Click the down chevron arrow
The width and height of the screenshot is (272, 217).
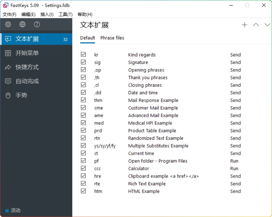pos(267,25)
